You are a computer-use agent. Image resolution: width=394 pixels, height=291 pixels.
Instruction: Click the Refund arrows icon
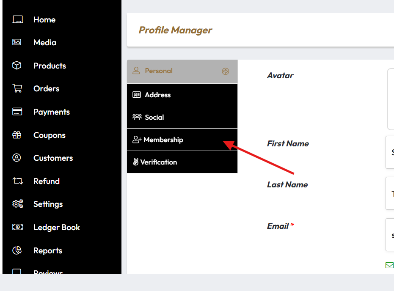[x=17, y=181]
